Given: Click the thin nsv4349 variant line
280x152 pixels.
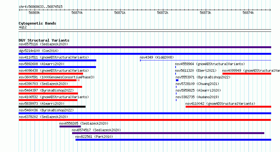Looking at the screenshot, I should click(x=205, y=60).
